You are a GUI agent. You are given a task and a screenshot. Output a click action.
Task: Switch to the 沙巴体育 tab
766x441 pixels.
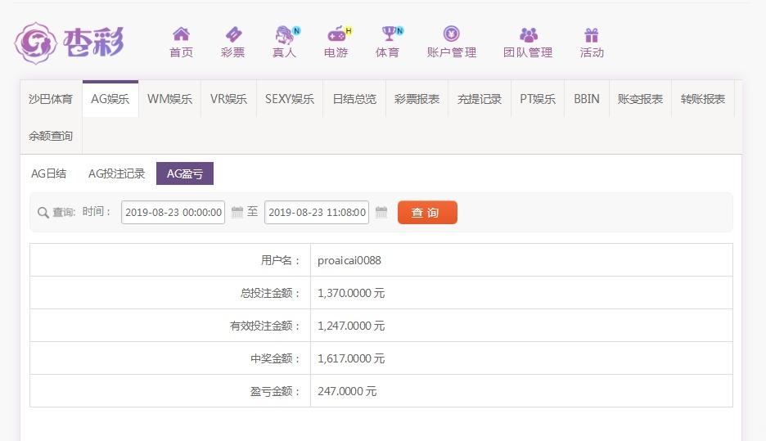tap(51, 99)
